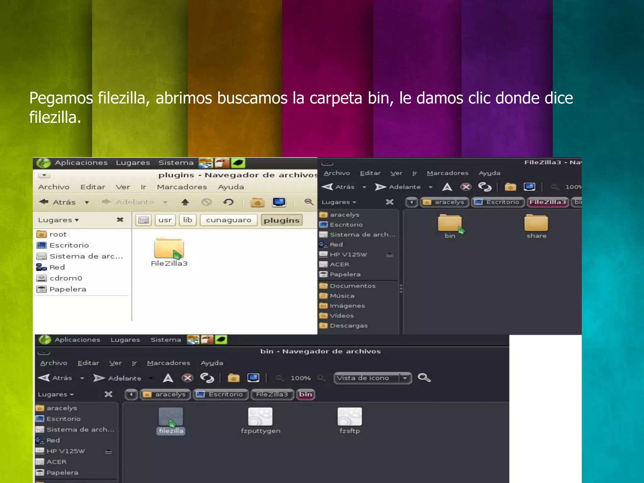This screenshot has width=644, height=483.
Task: Open the bin folder in FileZilla3 window
Action: click(x=450, y=226)
